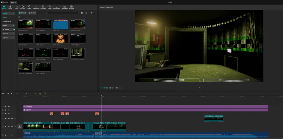Click the Record button
Viewport: 283px width, 139px height.
click(32, 13)
